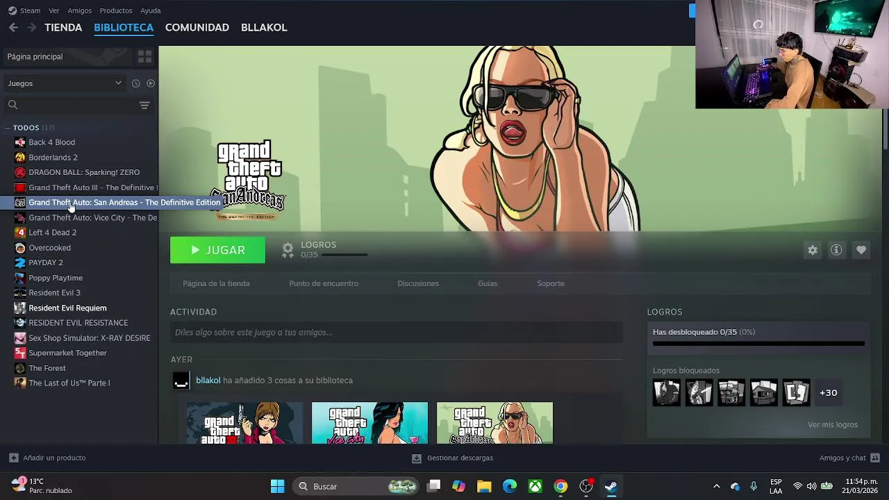Screen dimensions: 889x500
Task: Open Página de la tienda tab
Action: point(216,283)
